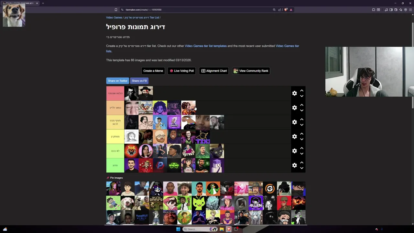Open the Alignment Chart
The width and height of the screenshot is (414, 233).
pos(214,71)
